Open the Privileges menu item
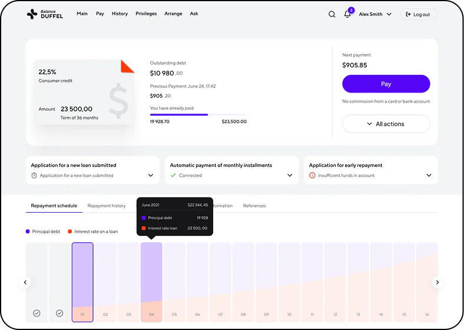Viewport: 464px width, 330px height. click(x=146, y=14)
